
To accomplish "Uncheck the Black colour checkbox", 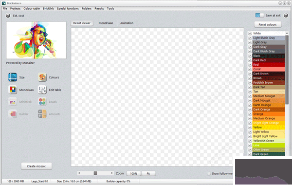I will pos(250,55).
